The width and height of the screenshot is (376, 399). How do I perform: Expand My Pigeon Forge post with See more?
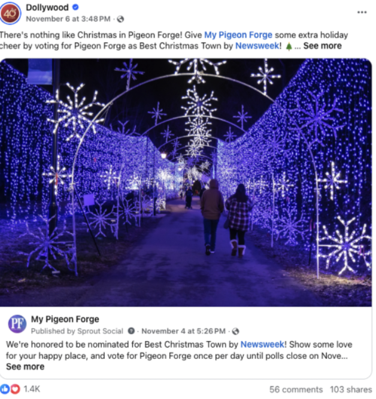pos(25,367)
